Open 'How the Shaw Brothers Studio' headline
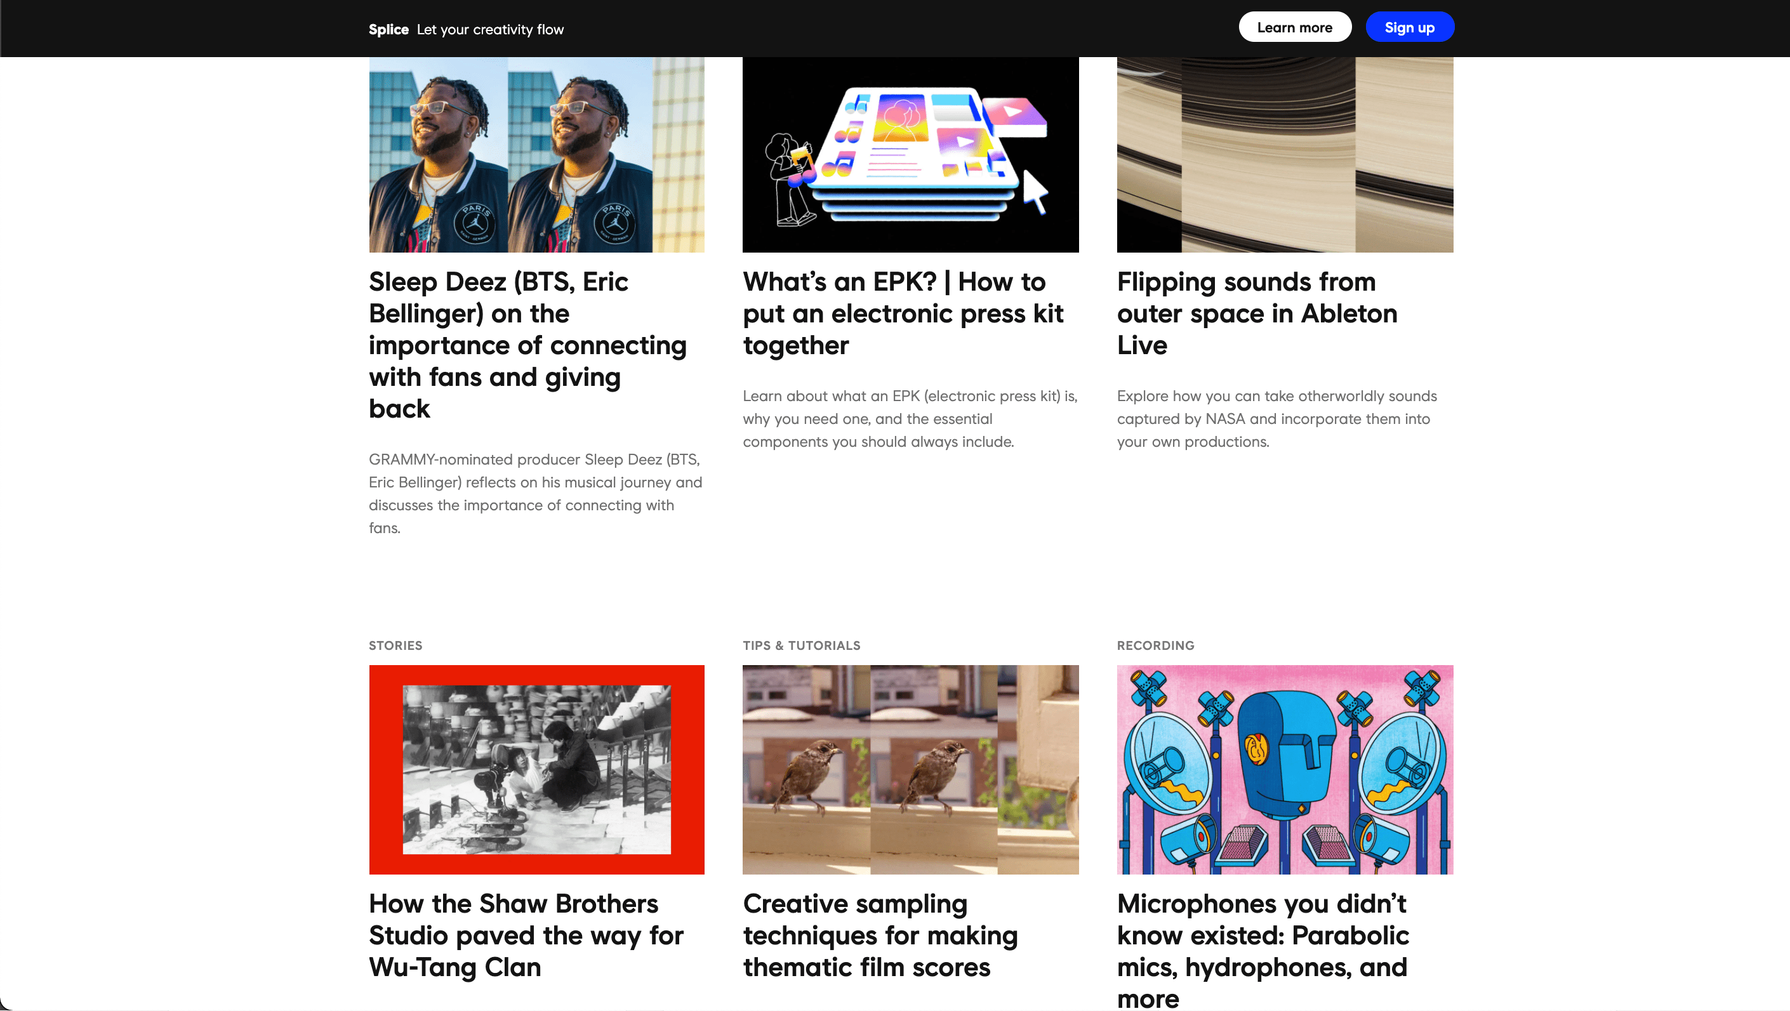 click(x=526, y=935)
